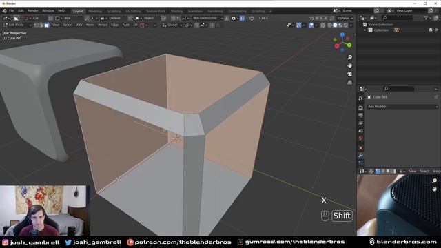
Task: Open the Render menu
Action: pyautogui.click(x=32, y=11)
